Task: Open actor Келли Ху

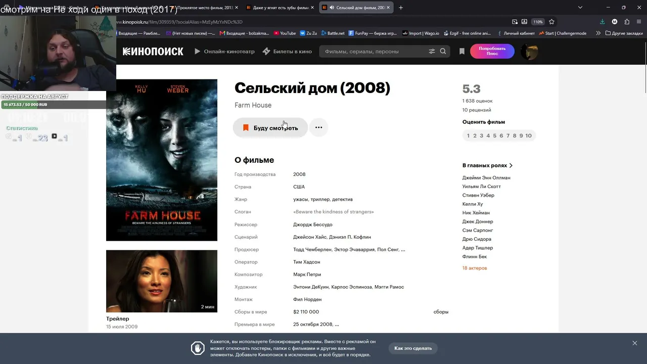Action: click(x=473, y=204)
